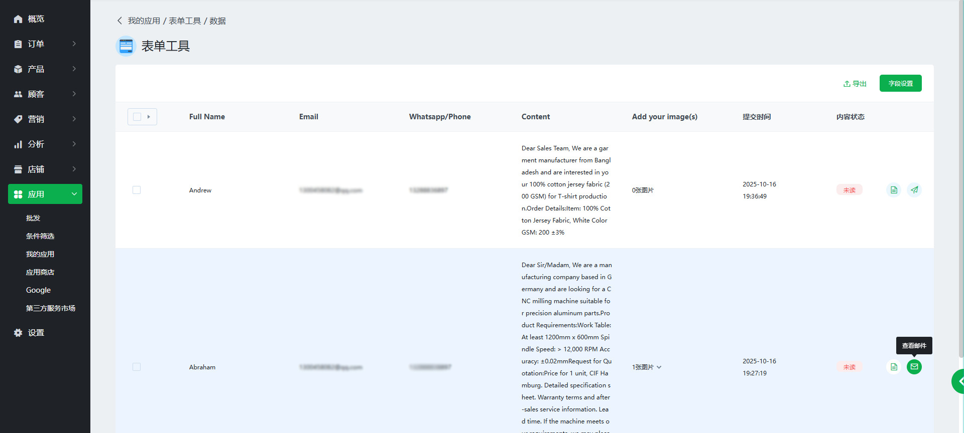
Task: Expand the 订单 sidebar menu
Action: [x=45, y=44]
